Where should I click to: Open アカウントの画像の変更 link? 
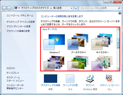pos(18,31)
